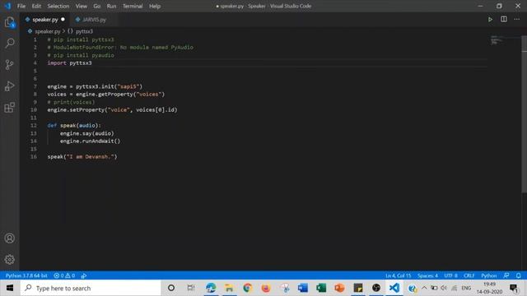Open the Terminal menu
This screenshot has height=296, width=527.
point(133,6)
